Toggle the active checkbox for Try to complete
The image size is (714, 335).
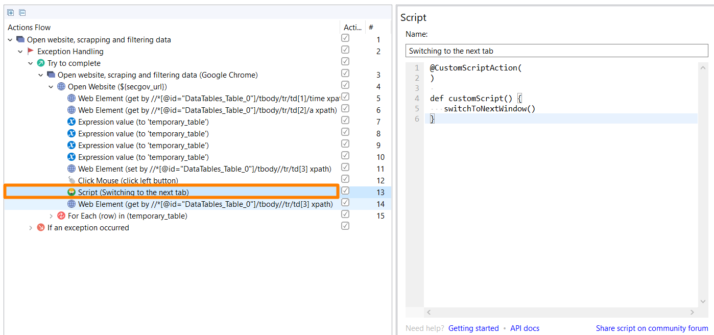click(345, 62)
